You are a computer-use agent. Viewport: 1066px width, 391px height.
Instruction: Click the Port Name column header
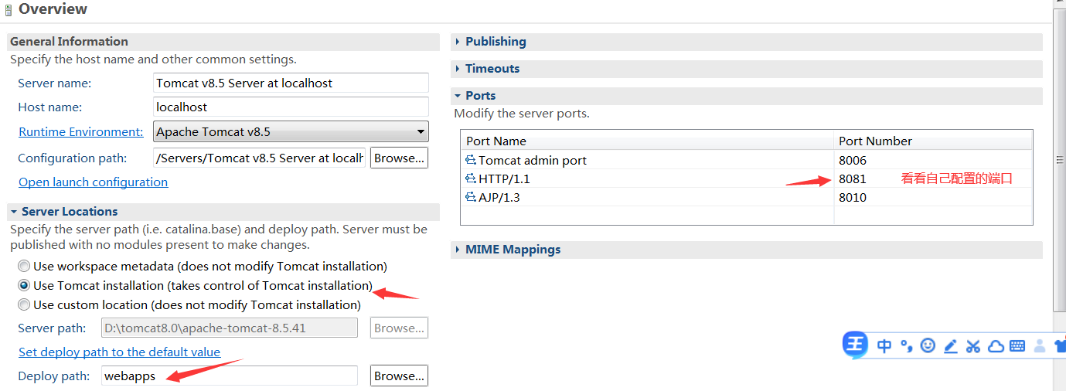pyautogui.click(x=648, y=141)
